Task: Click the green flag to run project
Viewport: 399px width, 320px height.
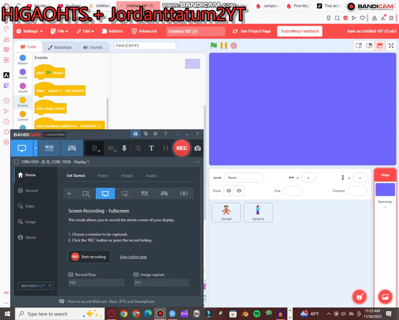Action: tap(214, 46)
